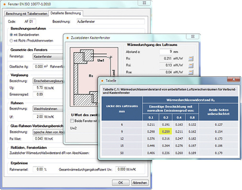Open the table icon beside Rsi value

pos(191,66)
